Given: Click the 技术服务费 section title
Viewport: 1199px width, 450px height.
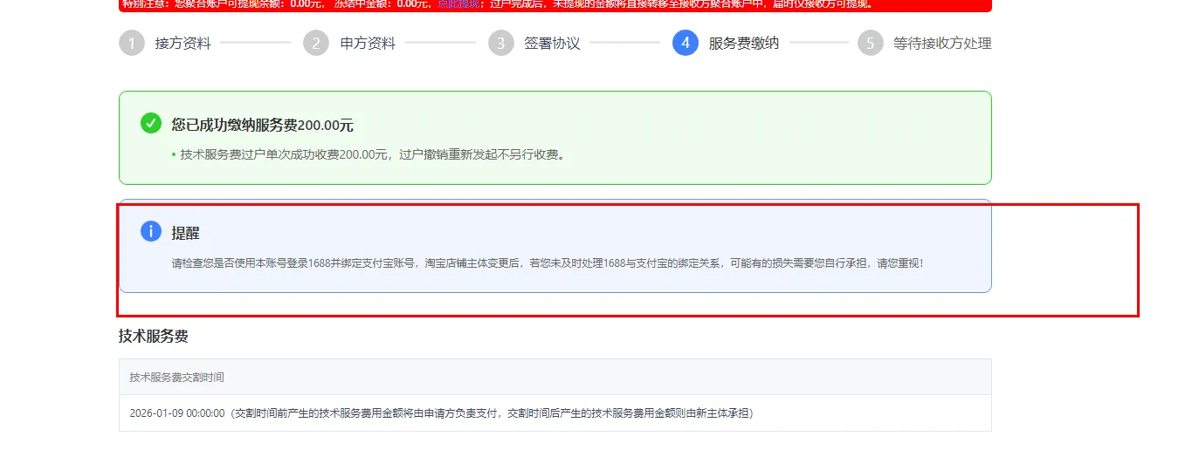Looking at the screenshot, I should click(x=154, y=336).
